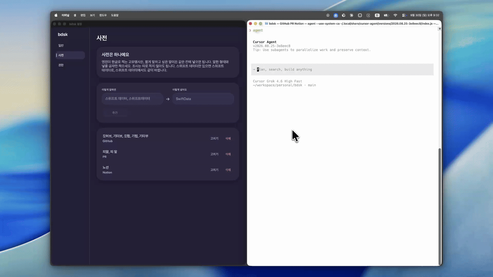Open the 보기 menu
493x277 pixels.
pos(92,15)
